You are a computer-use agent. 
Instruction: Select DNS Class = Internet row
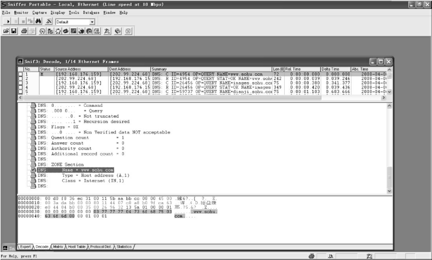click(x=81, y=181)
